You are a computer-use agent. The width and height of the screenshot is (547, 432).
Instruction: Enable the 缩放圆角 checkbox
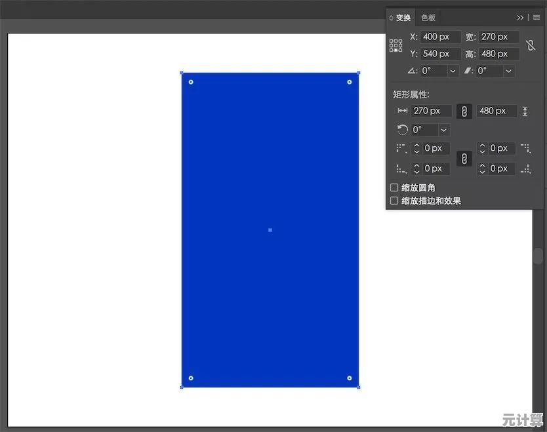point(394,188)
